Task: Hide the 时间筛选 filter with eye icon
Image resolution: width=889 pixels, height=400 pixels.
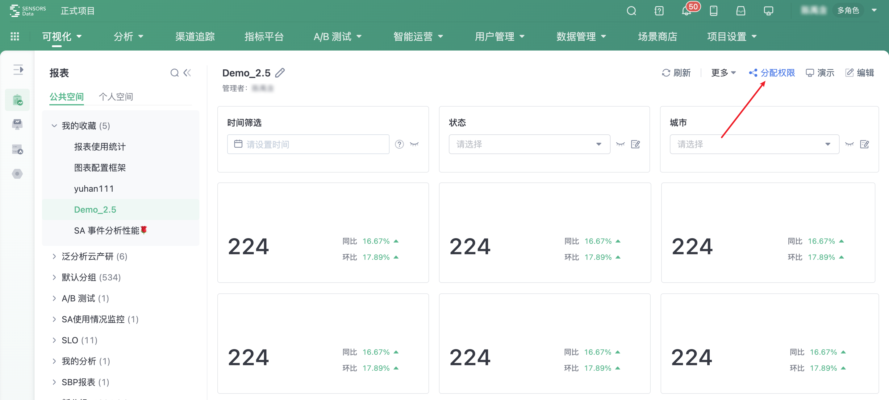Action: point(414,144)
